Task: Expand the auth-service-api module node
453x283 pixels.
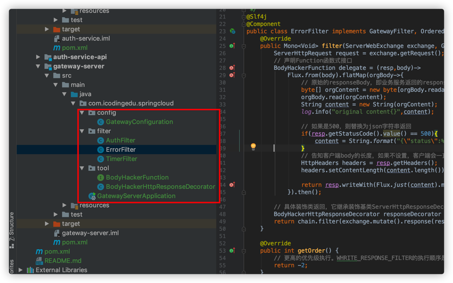Action: 38,57
